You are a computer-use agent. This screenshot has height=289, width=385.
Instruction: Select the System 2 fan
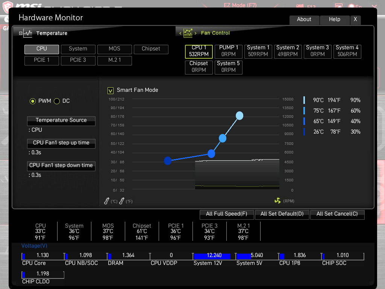tap(288, 51)
